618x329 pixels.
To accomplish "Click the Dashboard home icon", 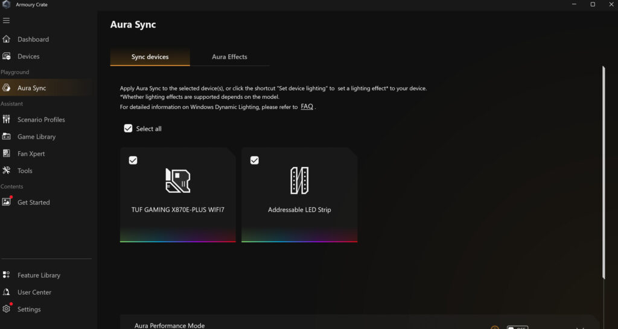I will tap(6, 39).
